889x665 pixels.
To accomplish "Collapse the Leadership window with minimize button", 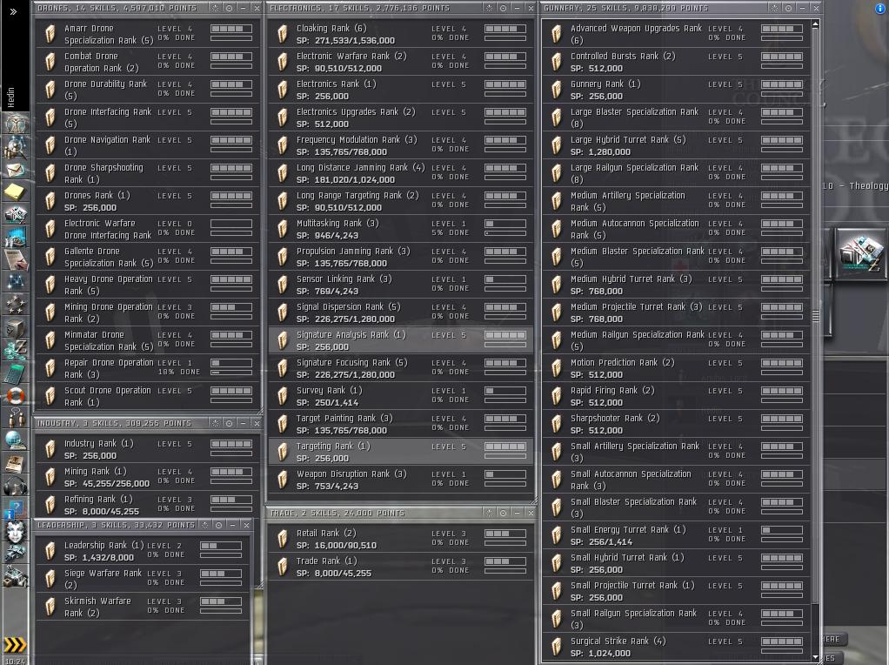I will pos(232,525).
